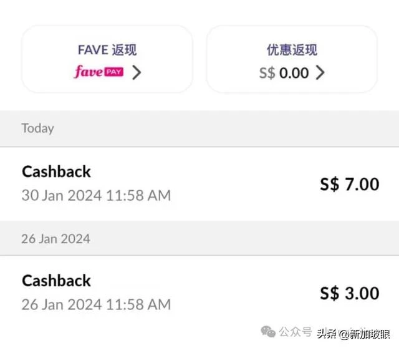Tap the pink PAY badge
Screen dimensions: 399x348
pos(113,72)
